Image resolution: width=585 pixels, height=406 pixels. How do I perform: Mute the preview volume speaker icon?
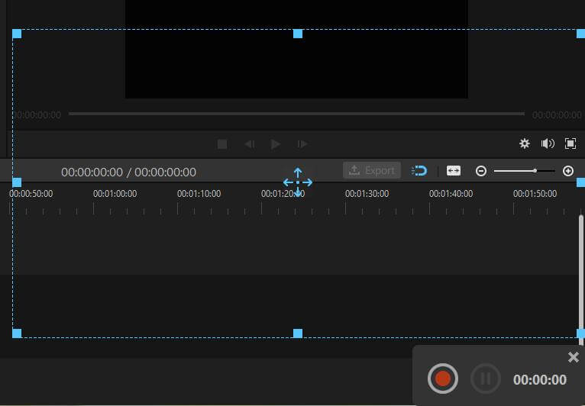coord(548,143)
